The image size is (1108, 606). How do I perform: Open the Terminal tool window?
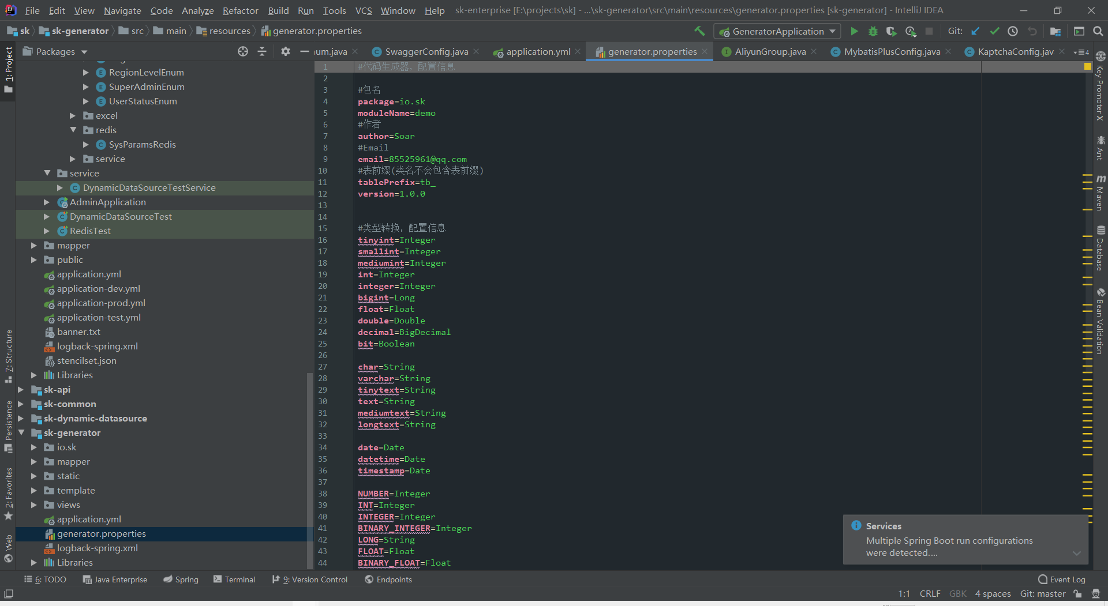click(x=234, y=579)
